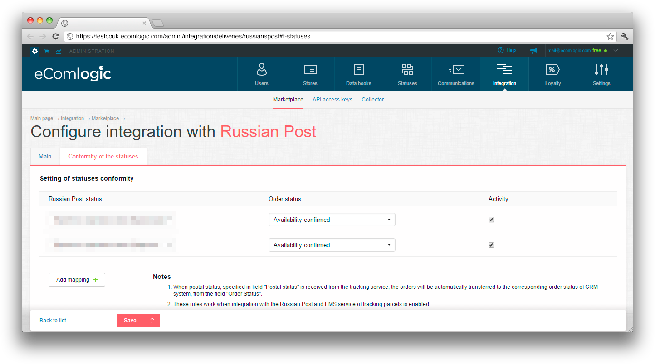Open the Loyalty section
The image size is (655, 364).
pos(553,74)
